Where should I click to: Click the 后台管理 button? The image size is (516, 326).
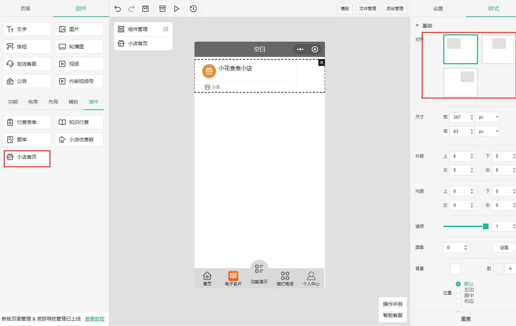click(395, 9)
